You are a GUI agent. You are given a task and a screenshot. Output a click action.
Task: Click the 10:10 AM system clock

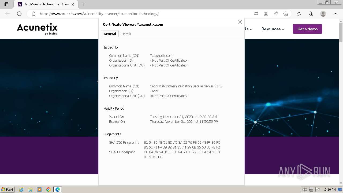click(x=329, y=190)
